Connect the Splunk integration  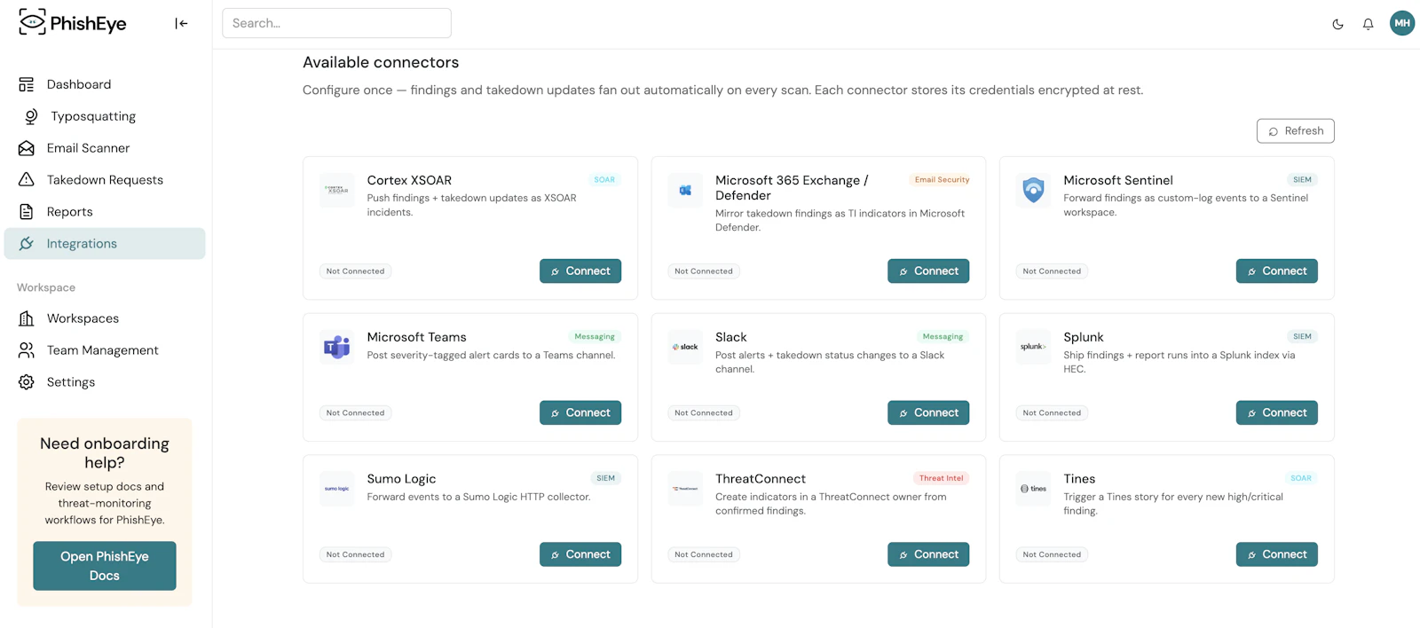(x=1276, y=412)
